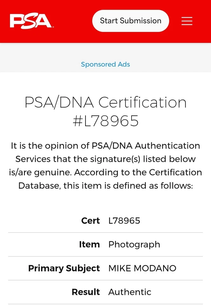Click the Result row label
The image size is (211, 306).
pyautogui.click(x=86, y=292)
